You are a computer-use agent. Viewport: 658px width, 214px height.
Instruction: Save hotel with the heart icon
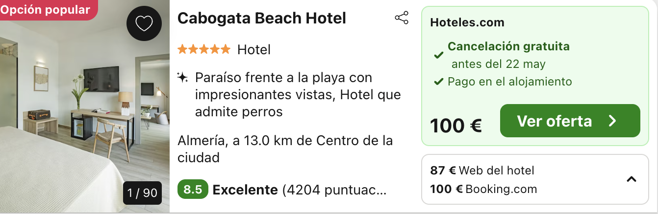pos(144,23)
